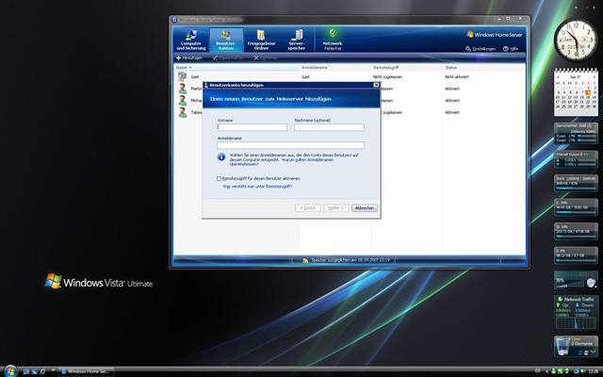Sort the list by Name column
Screen dimensions: 603x377
[236, 67]
